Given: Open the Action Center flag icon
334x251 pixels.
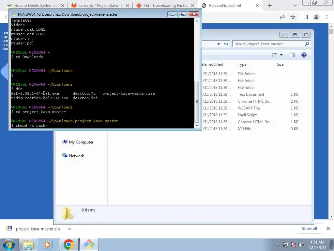Looking at the screenshot, I should click(x=293, y=245).
